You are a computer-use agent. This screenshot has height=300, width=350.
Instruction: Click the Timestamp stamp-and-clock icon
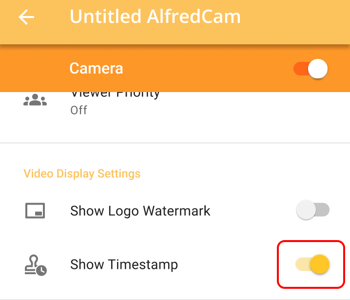point(35,265)
